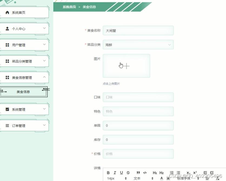
Task: Click the 点击上传图片 hint text
Action: [111, 83]
